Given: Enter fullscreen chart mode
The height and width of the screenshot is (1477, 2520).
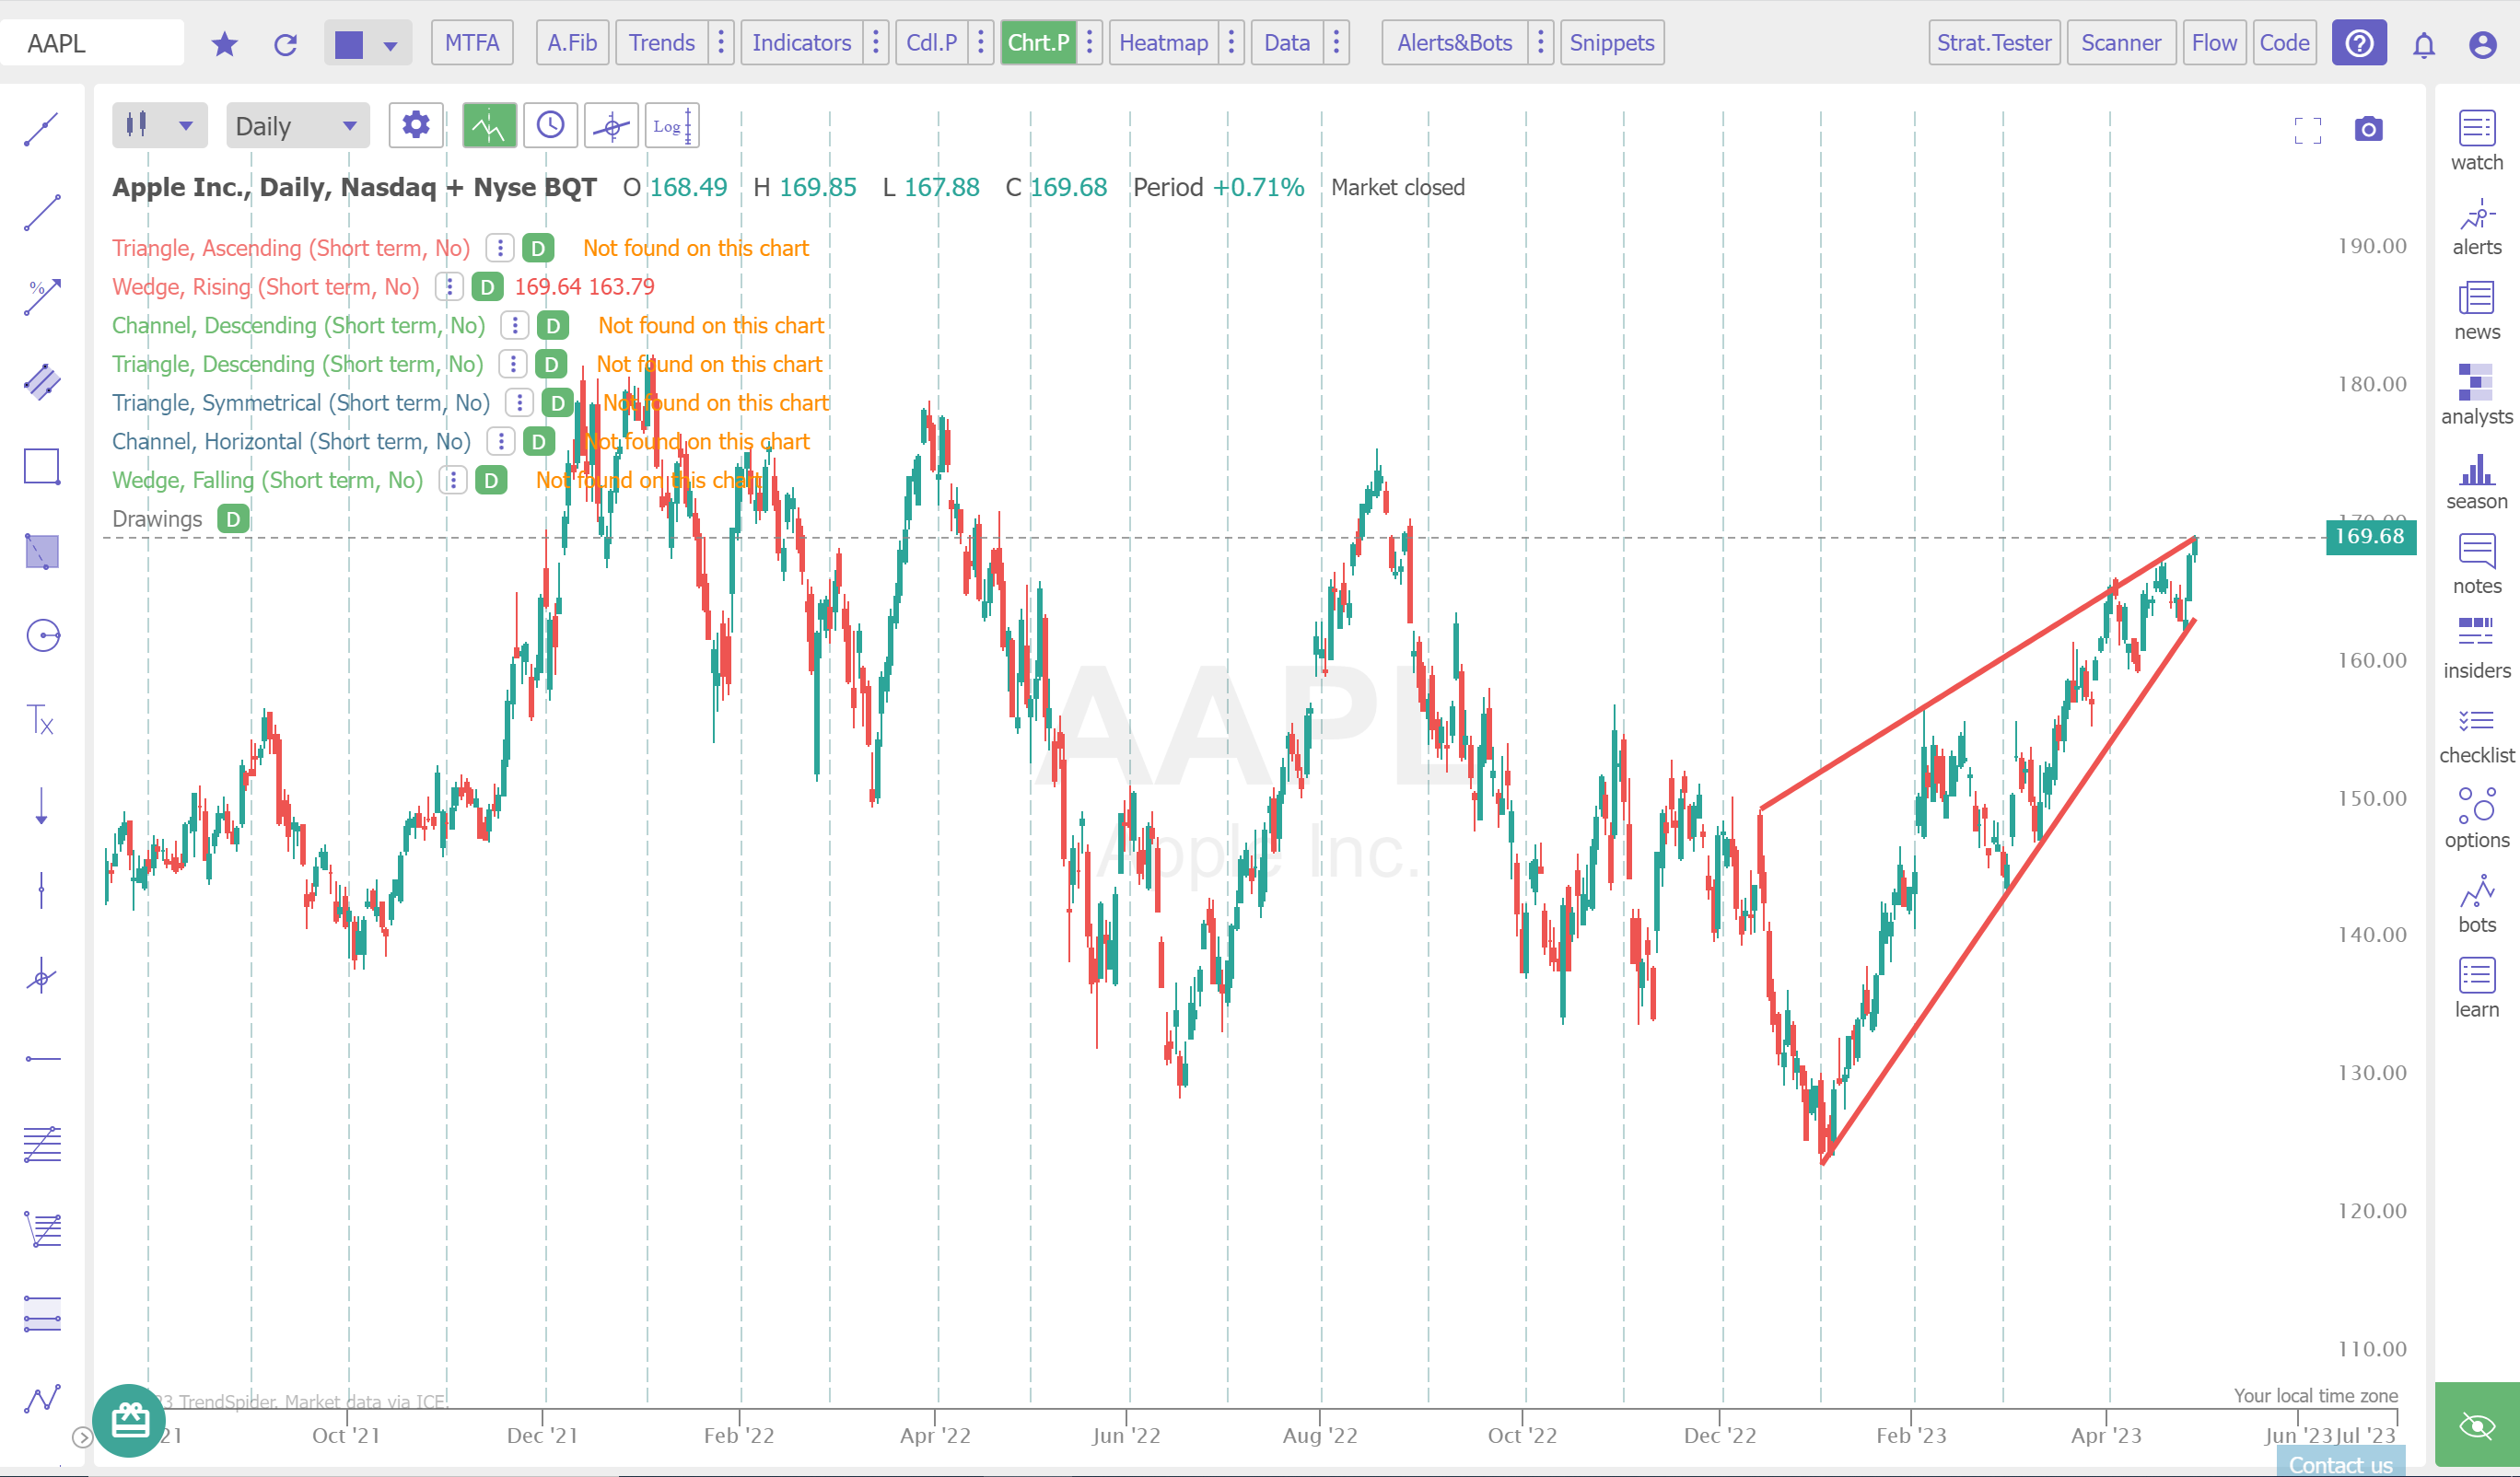Looking at the screenshot, I should click(2308, 128).
